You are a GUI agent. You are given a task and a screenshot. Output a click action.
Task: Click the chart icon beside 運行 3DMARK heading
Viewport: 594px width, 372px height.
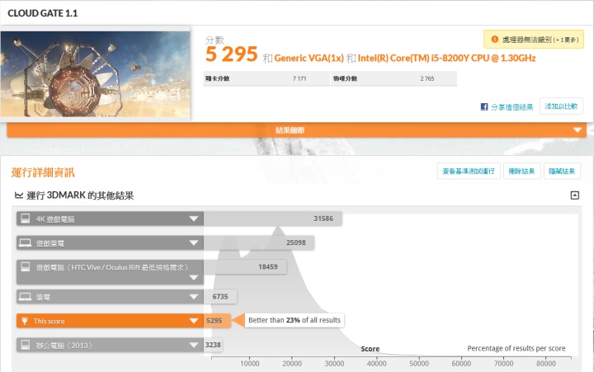[x=19, y=195]
